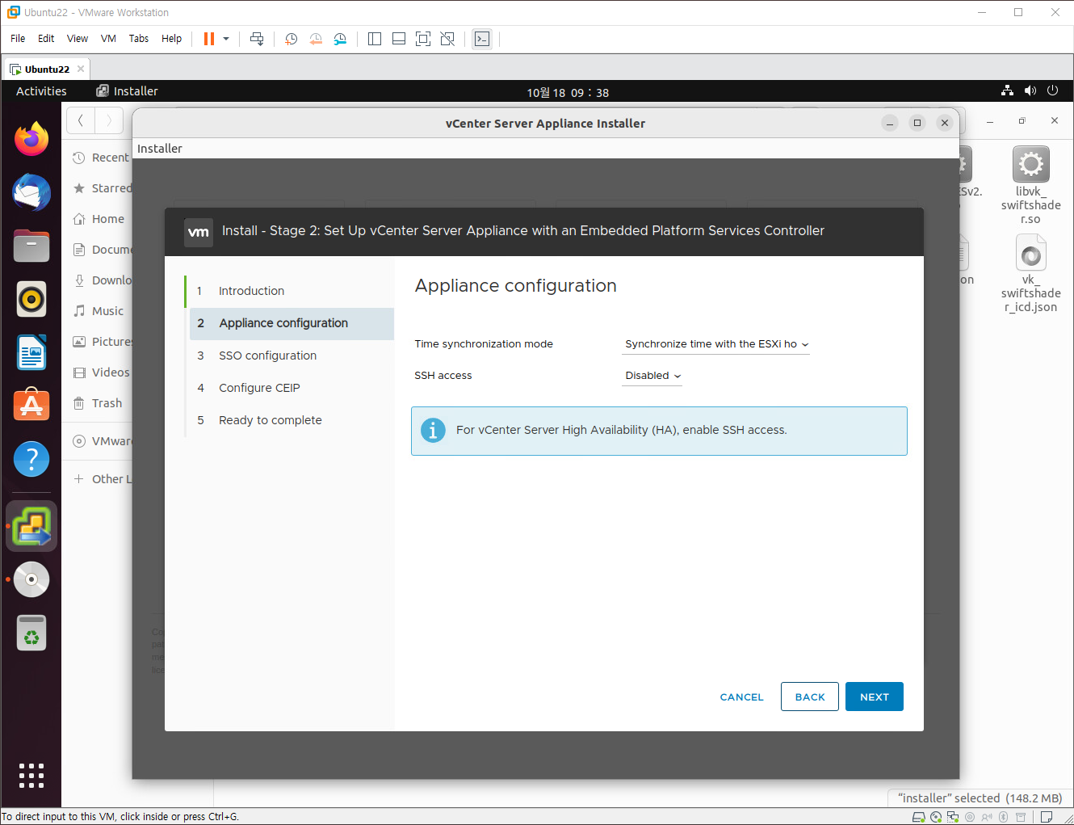1074x825 pixels.
Task: Select the Ubuntu22 VM tab
Action: pos(46,69)
